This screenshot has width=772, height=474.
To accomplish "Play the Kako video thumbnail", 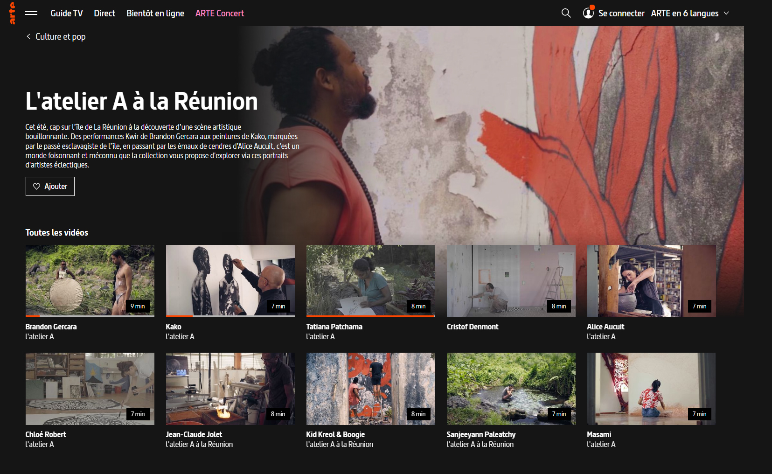I will (230, 280).
